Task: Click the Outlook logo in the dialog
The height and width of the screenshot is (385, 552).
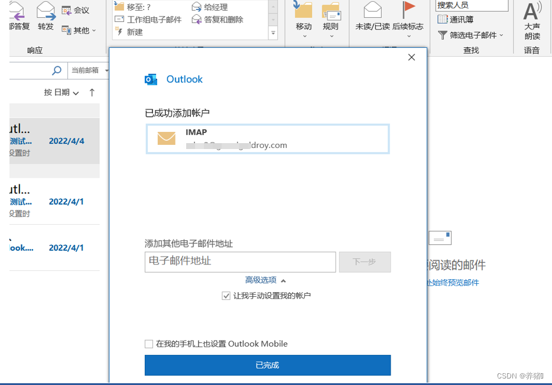Action: pyautogui.click(x=151, y=80)
